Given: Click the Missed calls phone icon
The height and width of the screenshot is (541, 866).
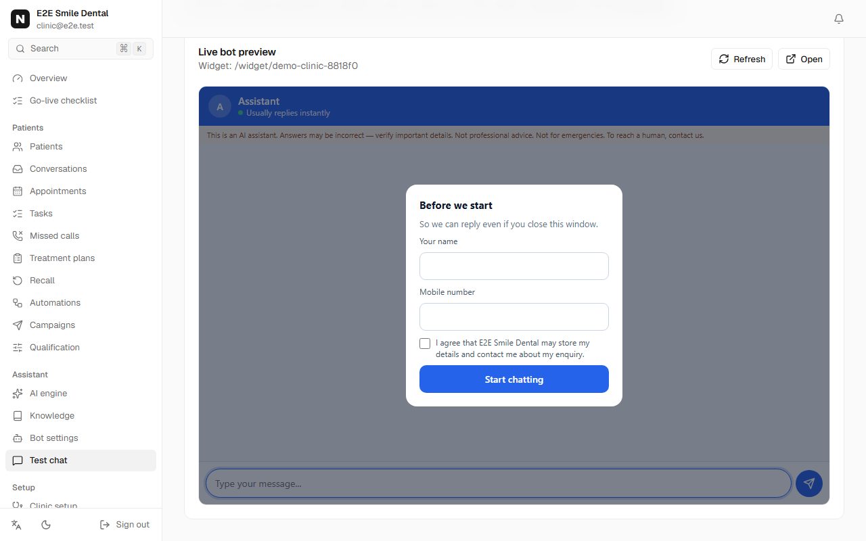Looking at the screenshot, I should (18, 236).
